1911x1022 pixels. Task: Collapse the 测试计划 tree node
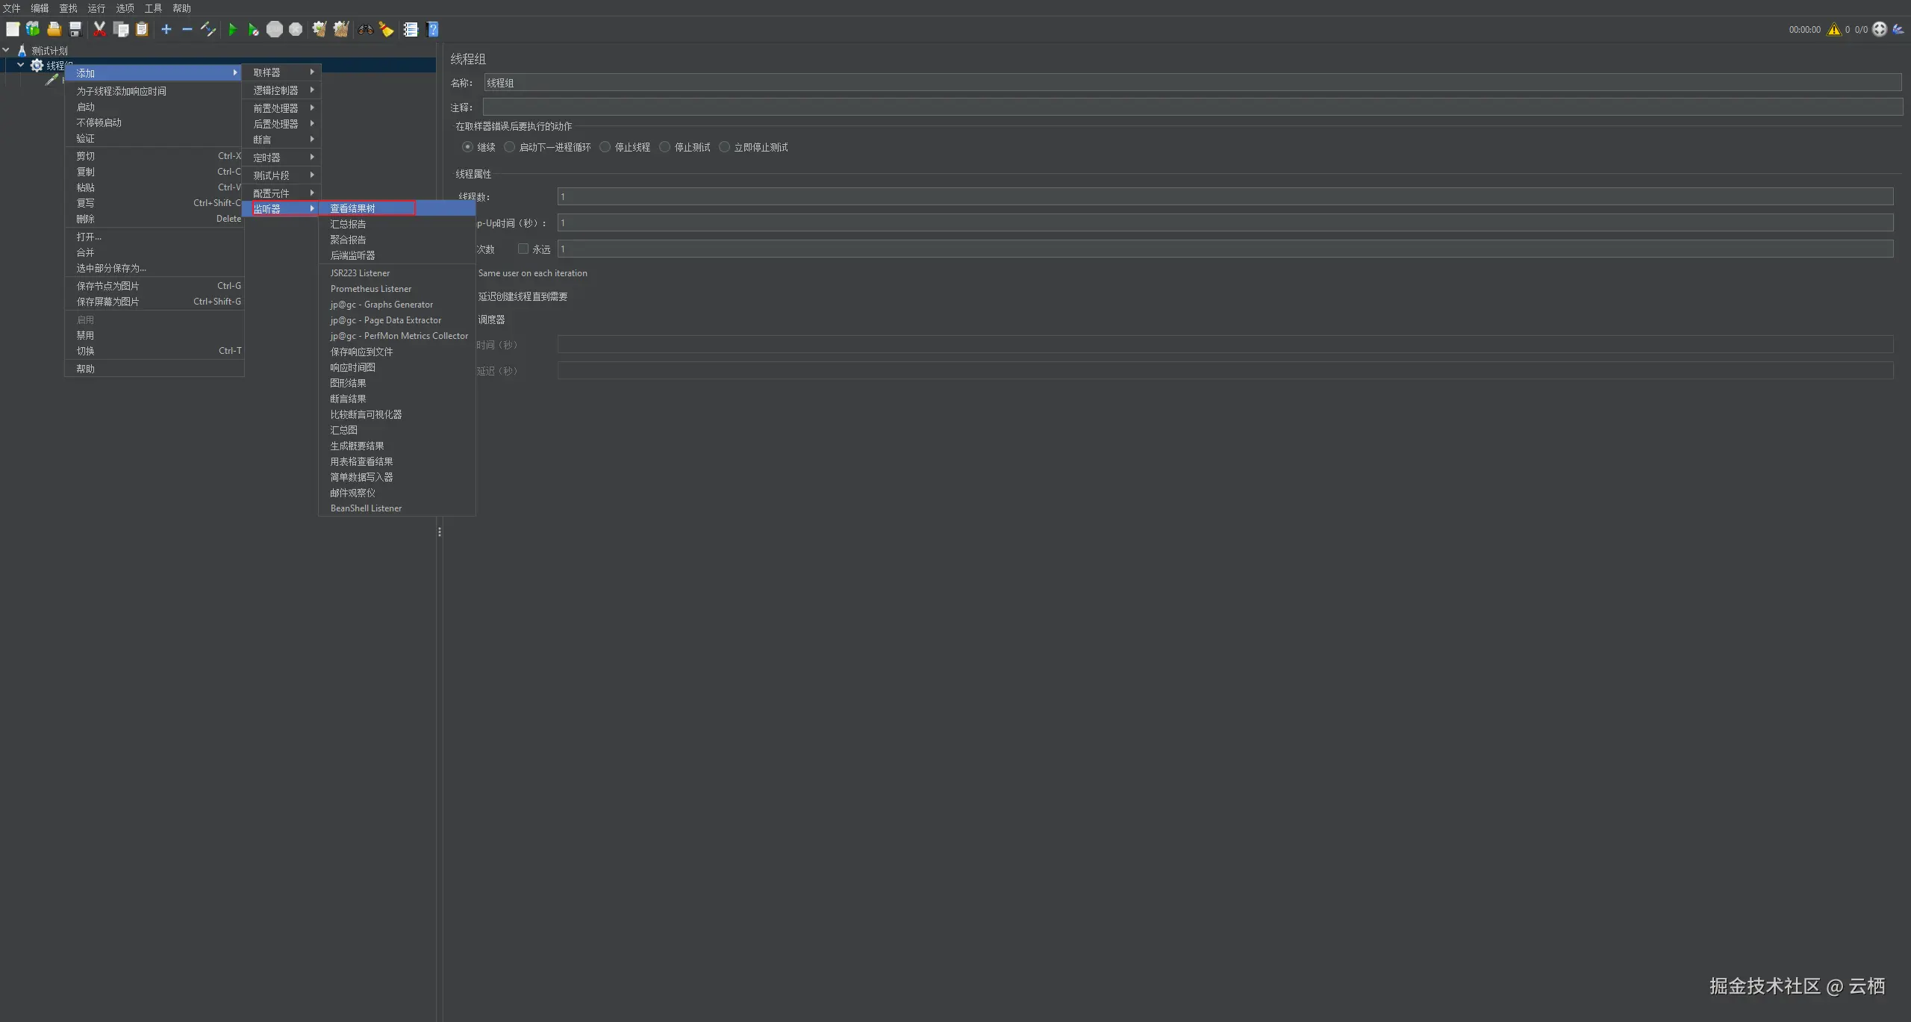(6, 50)
